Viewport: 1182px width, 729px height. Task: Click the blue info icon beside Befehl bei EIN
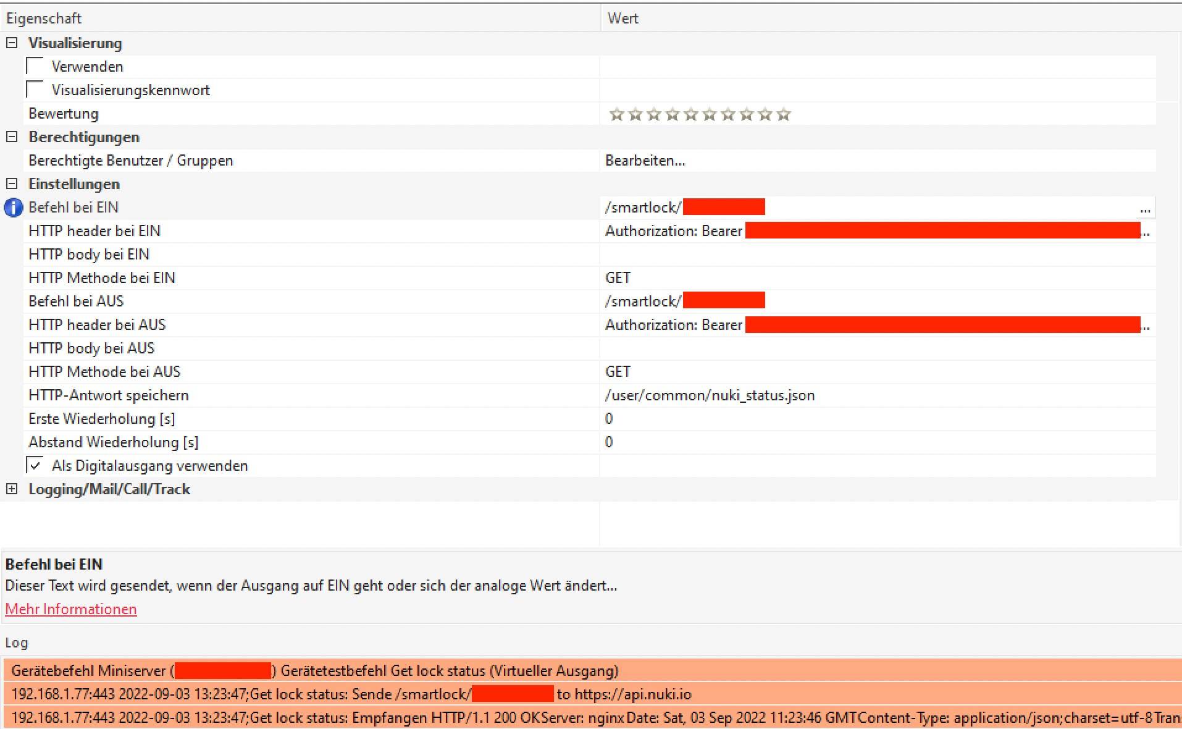(x=13, y=208)
